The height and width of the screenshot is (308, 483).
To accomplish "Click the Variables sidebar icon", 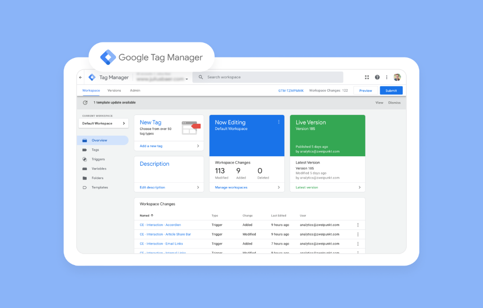I will tap(85, 169).
